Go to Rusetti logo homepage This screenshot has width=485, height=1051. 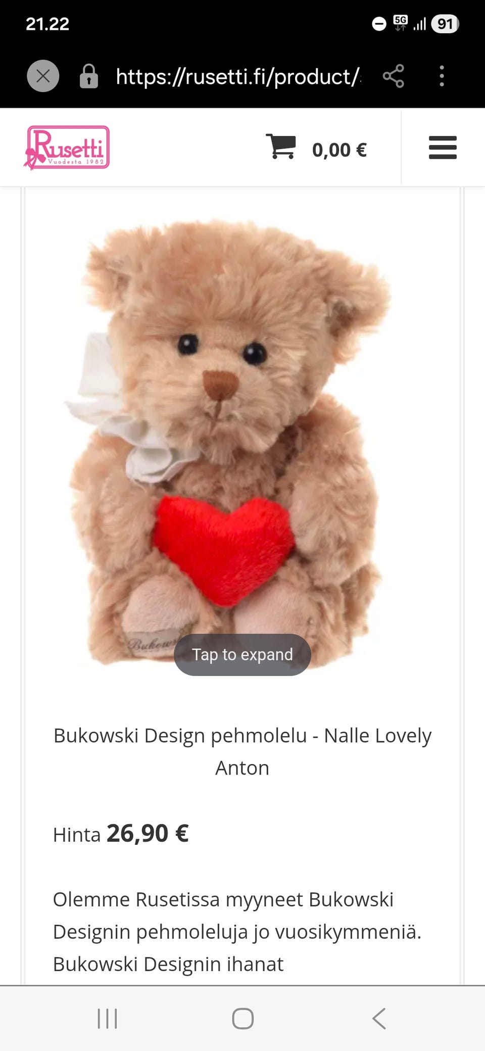(67, 148)
